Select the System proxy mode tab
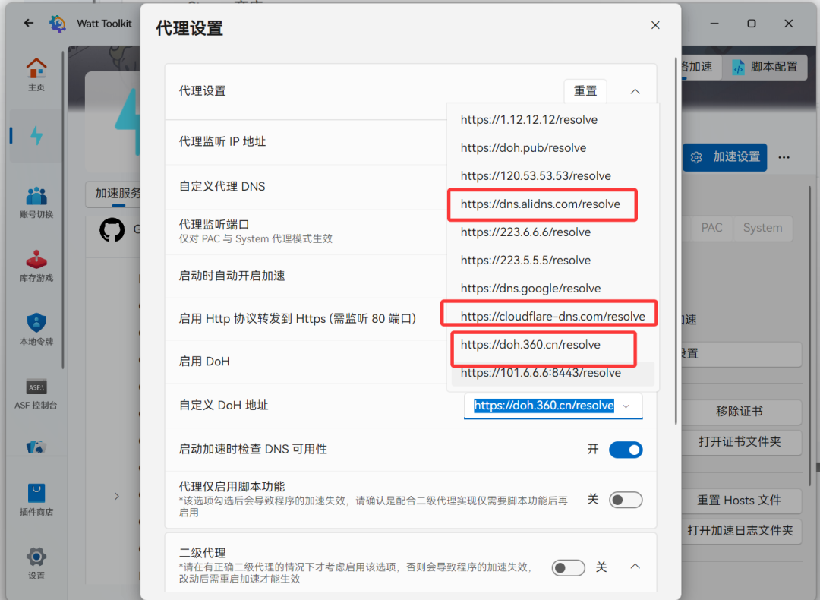The image size is (820, 600). pyautogui.click(x=762, y=228)
